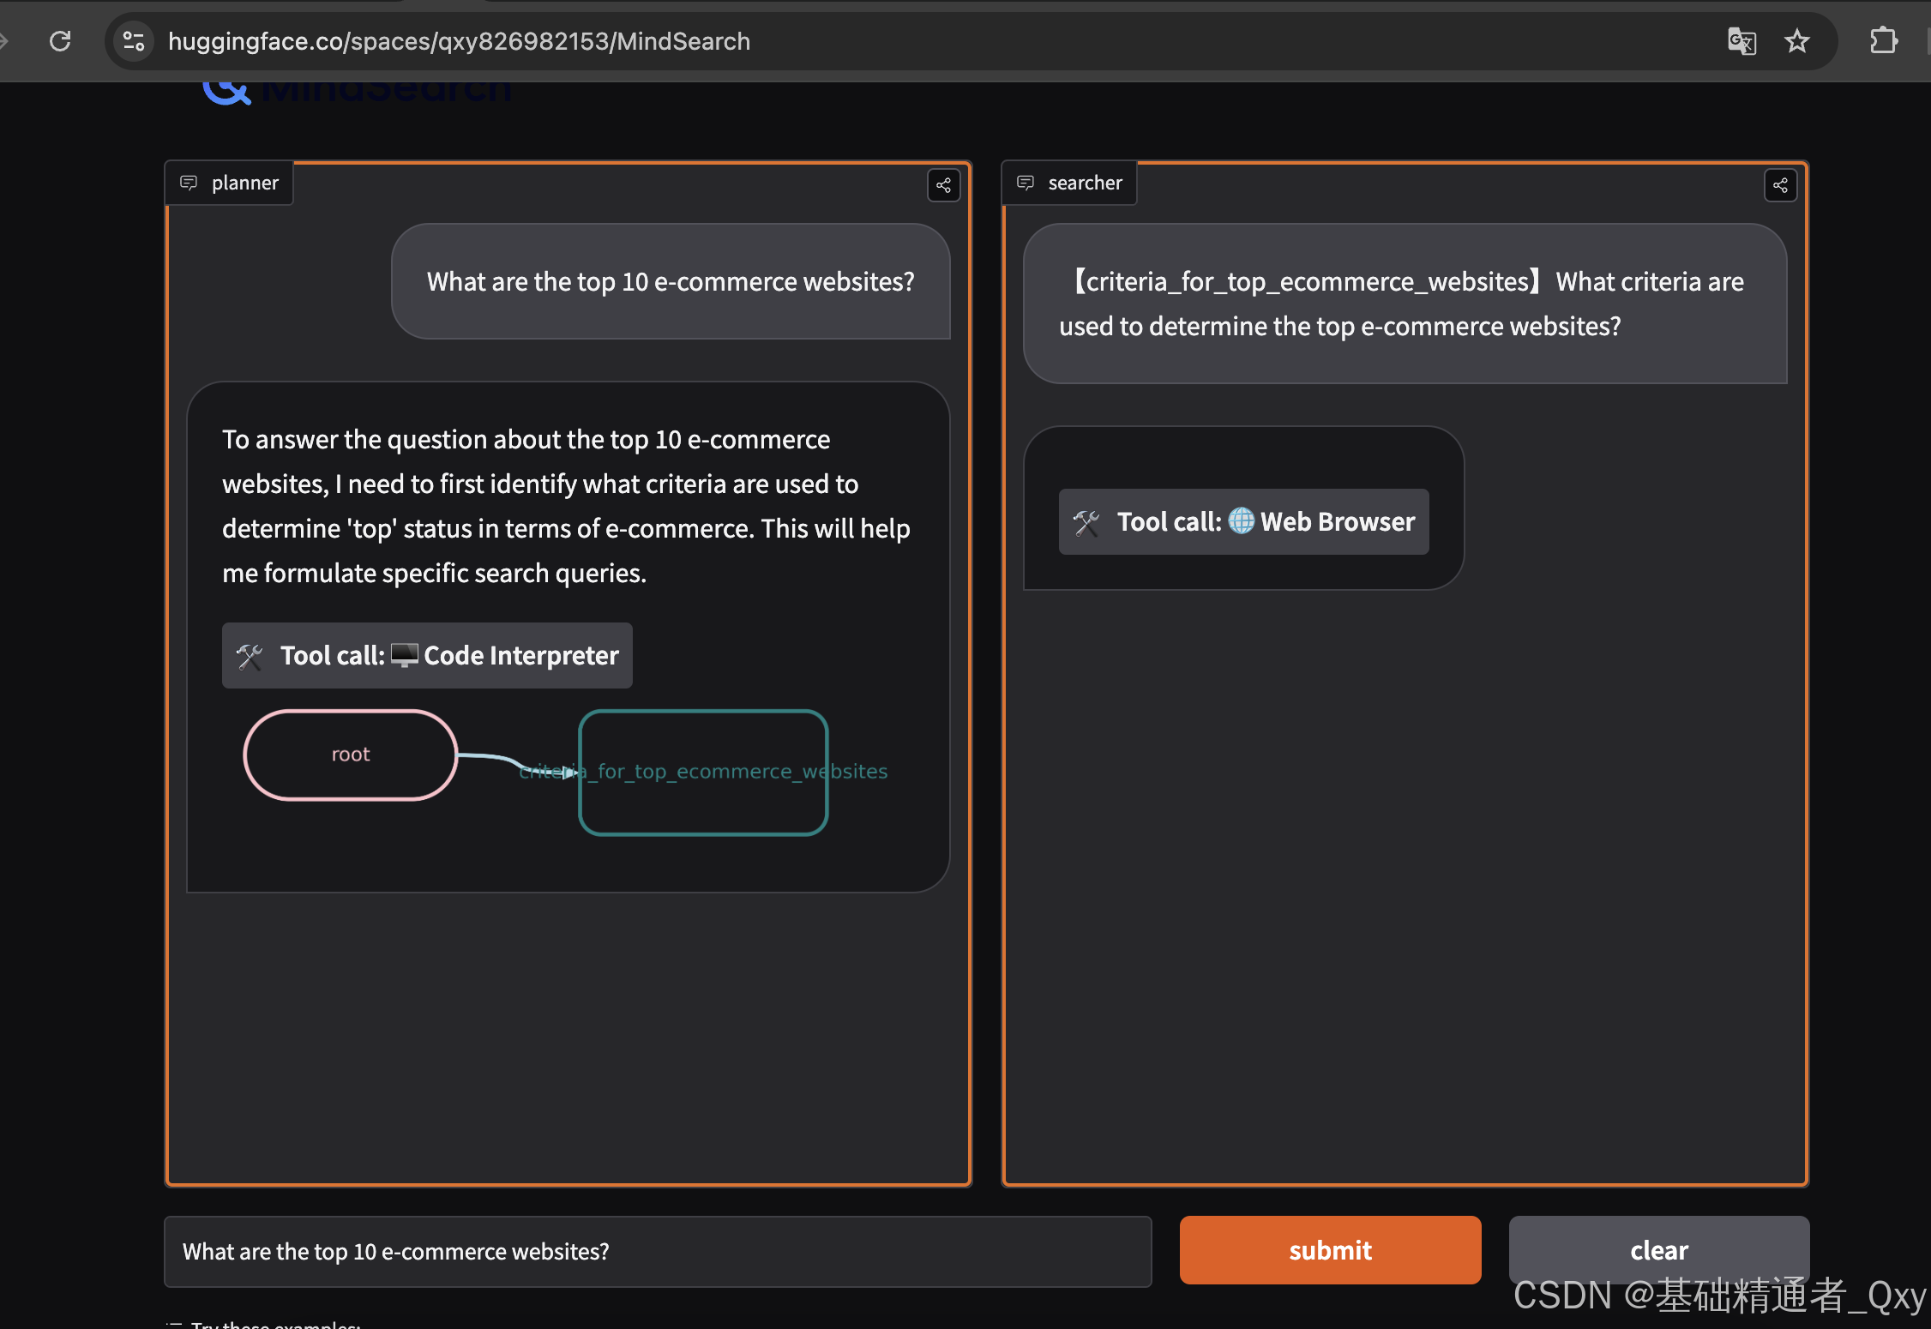Viewport: 1931px width, 1329px height.
Task: Open the browser extensions puzzle icon
Action: [1883, 41]
